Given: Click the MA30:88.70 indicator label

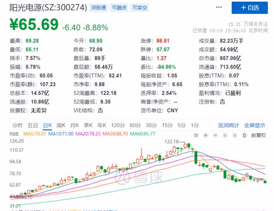Looking at the screenshot, I should [115, 134].
